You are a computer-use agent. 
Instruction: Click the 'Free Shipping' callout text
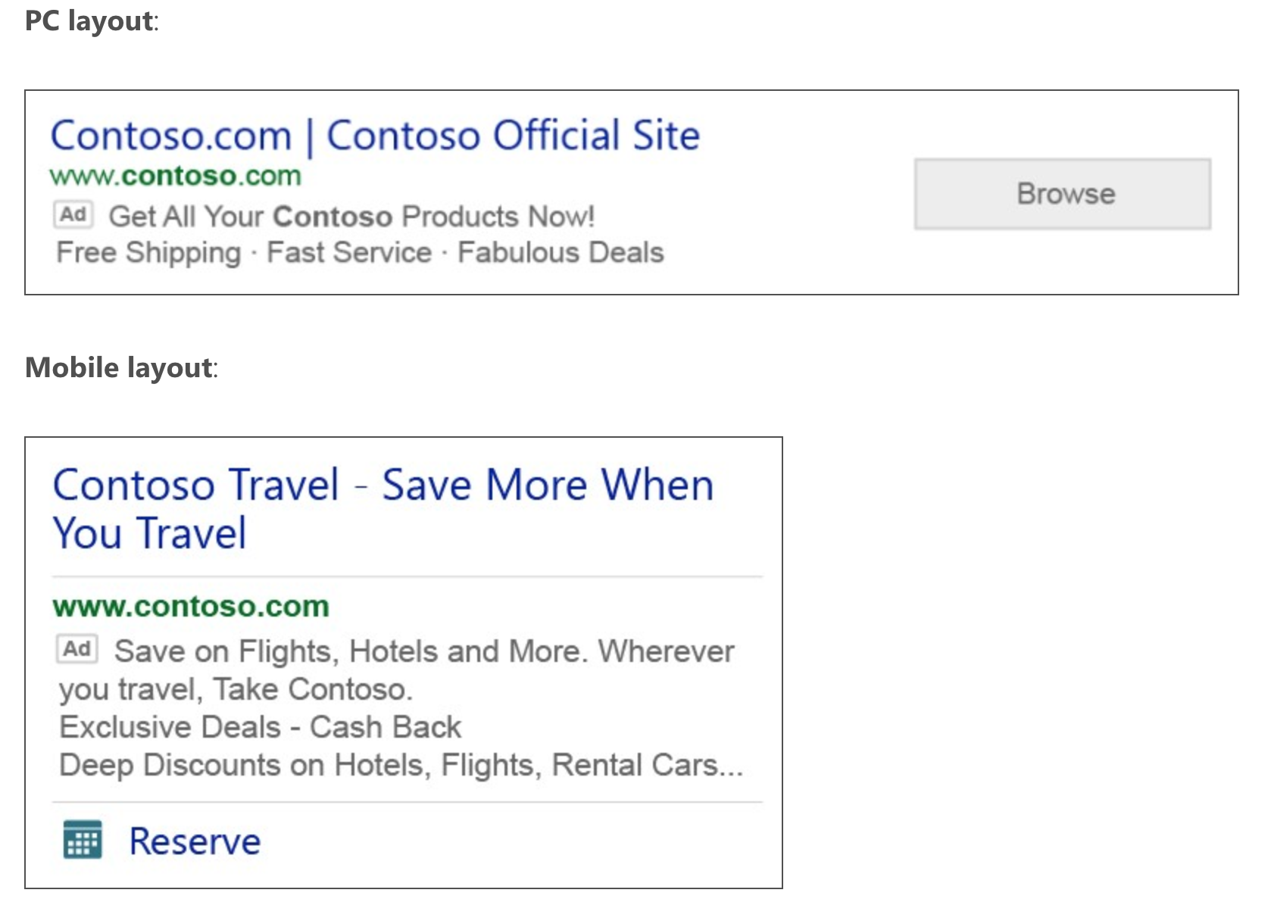click(x=149, y=253)
